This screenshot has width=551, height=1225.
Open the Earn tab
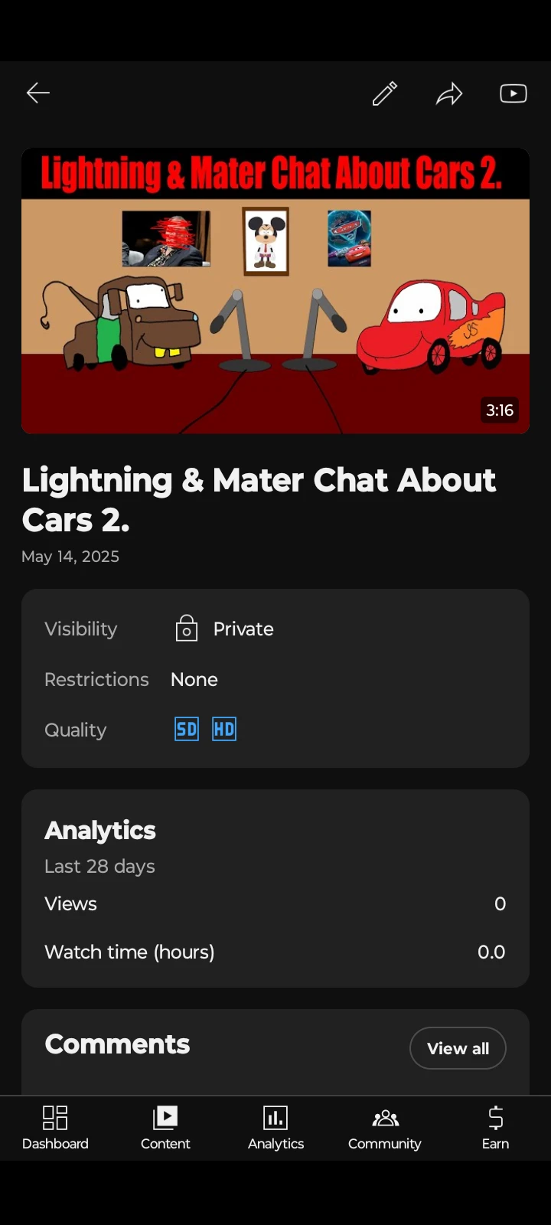pos(495,1129)
